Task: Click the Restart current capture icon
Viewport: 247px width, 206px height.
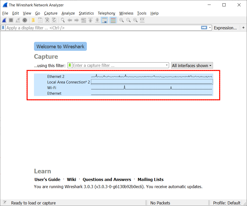Action: 18,20
